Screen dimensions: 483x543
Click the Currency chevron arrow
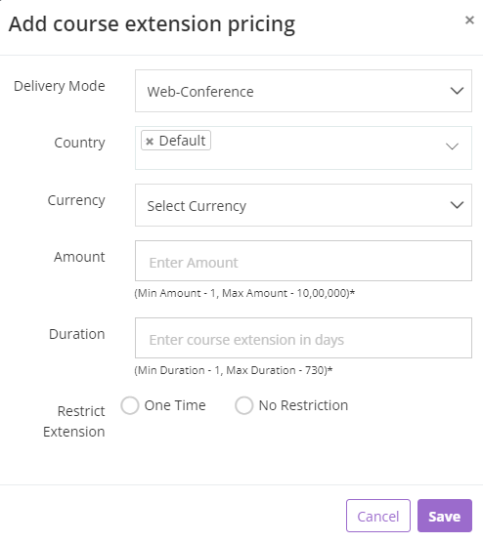pyautogui.click(x=457, y=205)
